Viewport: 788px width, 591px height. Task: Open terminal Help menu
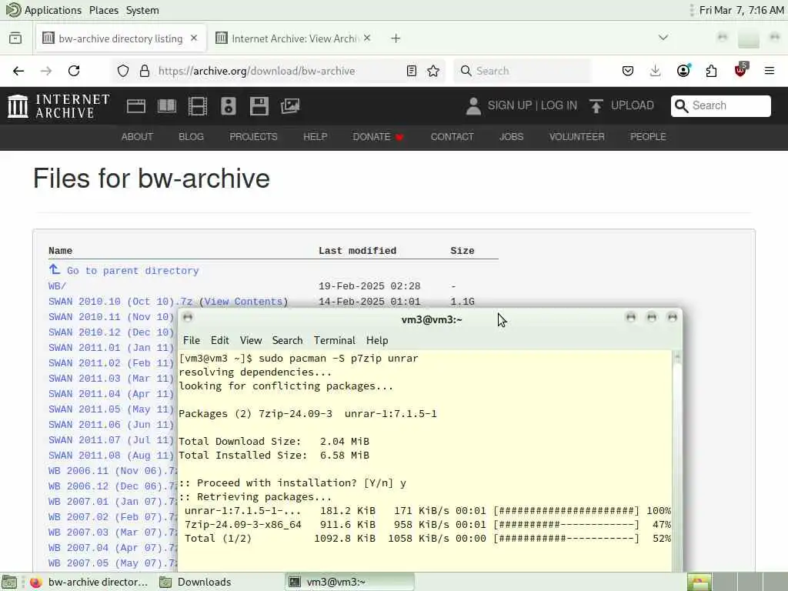click(x=377, y=340)
